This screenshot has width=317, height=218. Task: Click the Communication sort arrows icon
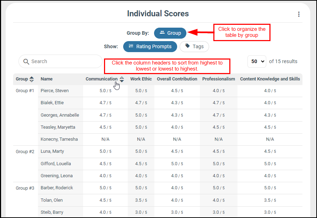click(122, 79)
